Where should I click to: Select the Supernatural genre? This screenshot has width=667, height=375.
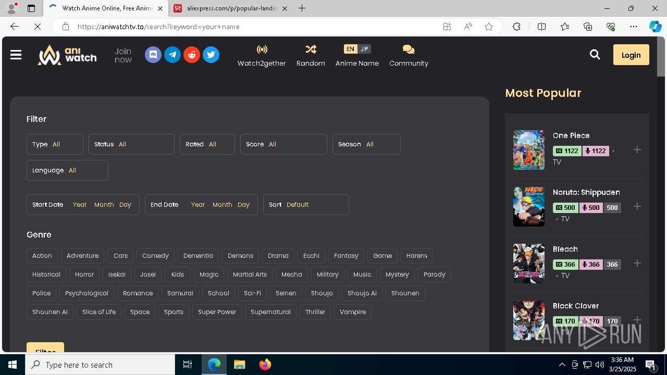[270, 312]
